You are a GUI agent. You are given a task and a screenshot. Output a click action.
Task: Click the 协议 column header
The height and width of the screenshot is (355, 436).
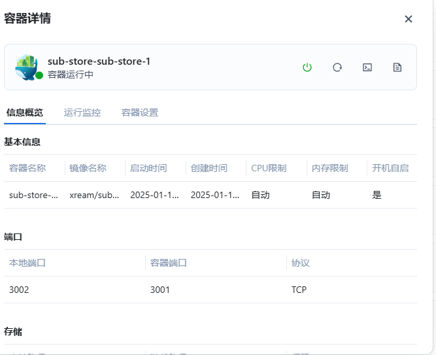[x=300, y=263]
